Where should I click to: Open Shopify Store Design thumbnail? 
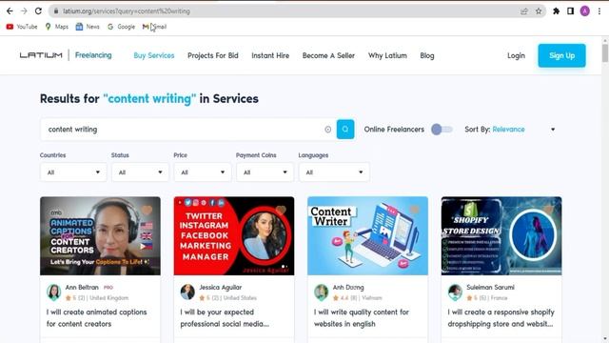click(x=501, y=235)
